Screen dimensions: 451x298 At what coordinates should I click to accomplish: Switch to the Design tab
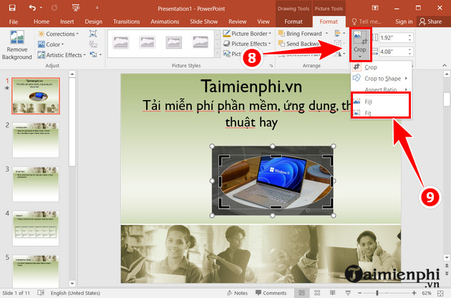[x=94, y=21]
